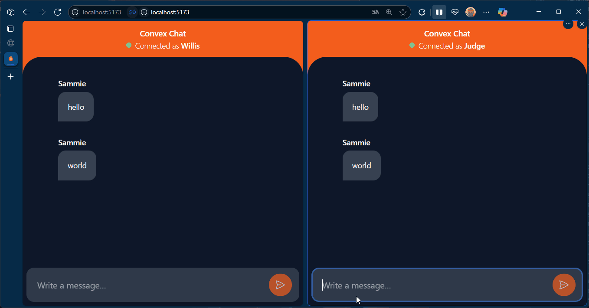
Task: Launch the Copilot sidebar icon
Action: coord(503,12)
